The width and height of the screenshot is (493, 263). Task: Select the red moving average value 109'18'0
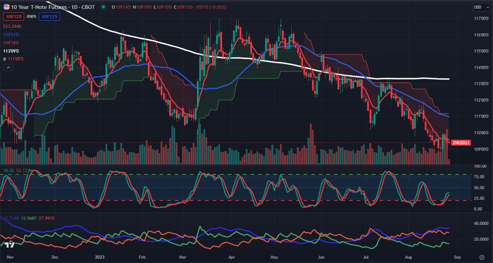click(11, 42)
